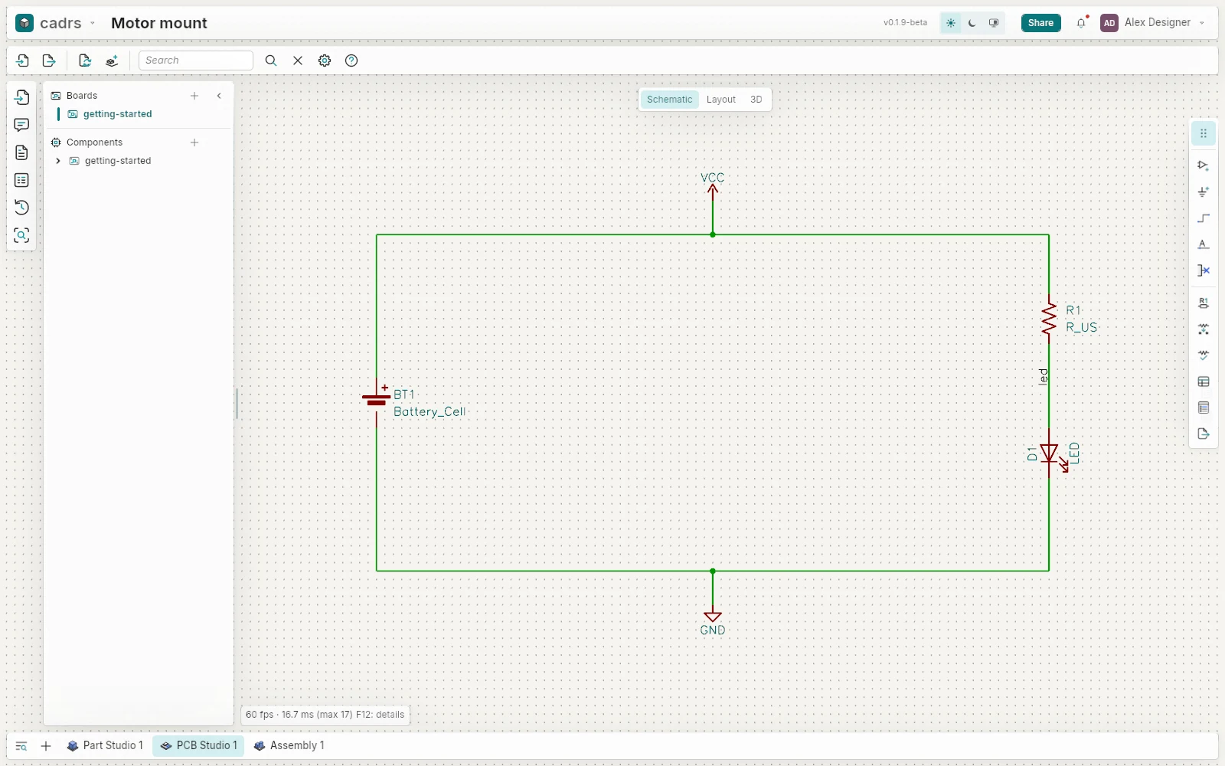Open the document icon in left sidebar
This screenshot has width=1225, height=766.
tap(21, 152)
